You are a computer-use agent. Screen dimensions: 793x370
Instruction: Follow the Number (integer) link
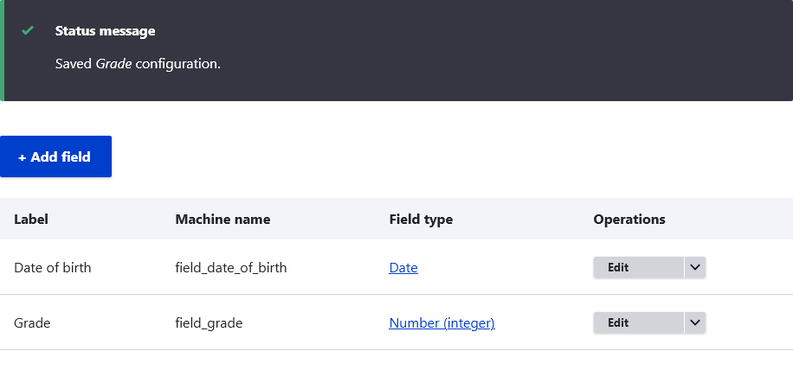click(442, 323)
